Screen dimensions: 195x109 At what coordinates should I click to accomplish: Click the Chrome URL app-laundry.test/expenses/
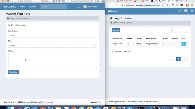(148, 5)
